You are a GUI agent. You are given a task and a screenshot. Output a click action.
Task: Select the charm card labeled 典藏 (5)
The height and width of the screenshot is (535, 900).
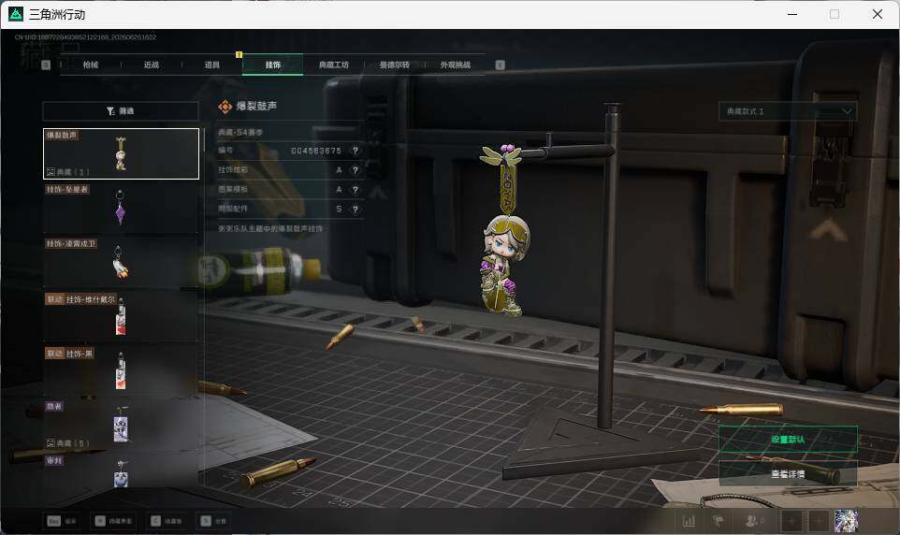tap(121, 425)
